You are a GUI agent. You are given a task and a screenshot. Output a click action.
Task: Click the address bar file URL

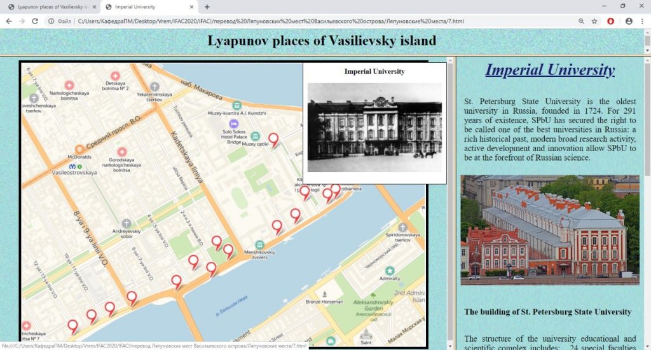point(271,21)
